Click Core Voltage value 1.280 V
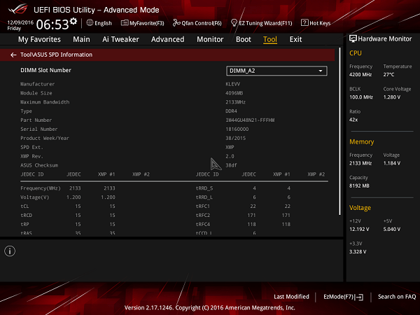 click(391, 97)
